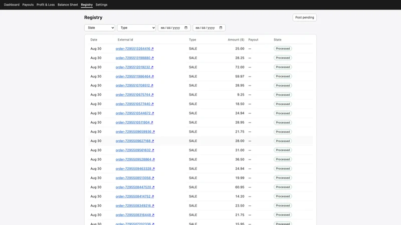Open link order-7295508349216
This screenshot has width=401, height=225.
(x=135, y=205)
